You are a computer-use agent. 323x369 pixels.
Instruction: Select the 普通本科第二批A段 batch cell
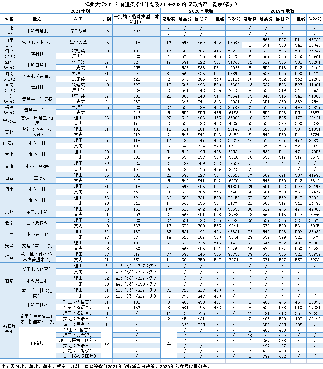coord(37,120)
